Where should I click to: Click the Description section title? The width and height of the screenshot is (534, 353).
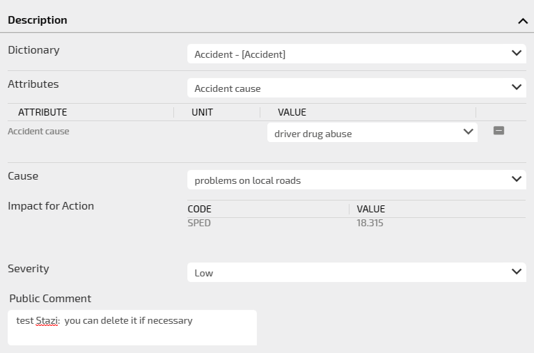[38, 20]
